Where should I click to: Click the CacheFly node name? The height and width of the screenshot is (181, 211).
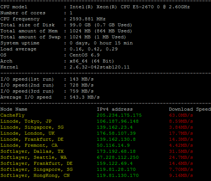12,116
